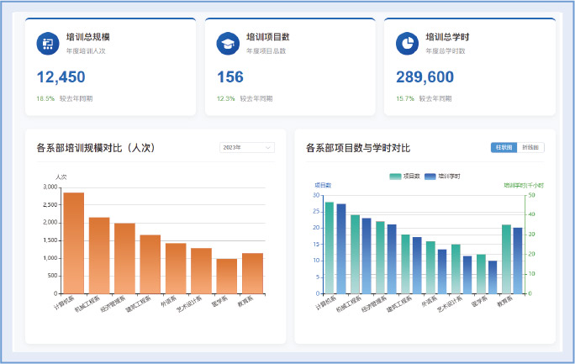The image size is (575, 364).
Task: Click the 12,450 total training figure
Action: (x=61, y=77)
